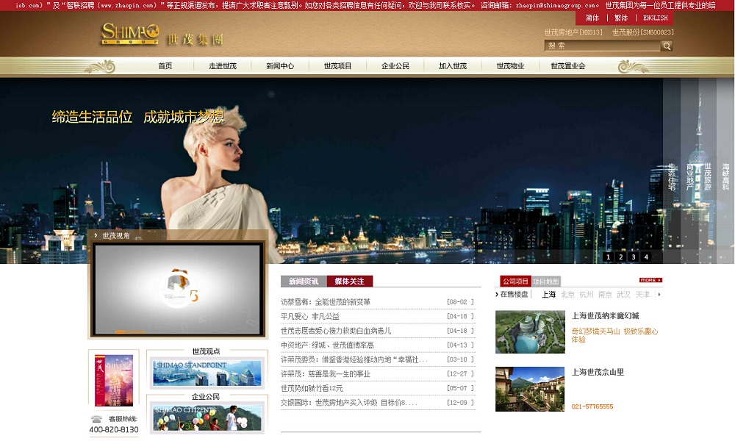Click the 在售楼盘 label
Screen dimensions: 735x441
pyautogui.click(x=514, y=294)
